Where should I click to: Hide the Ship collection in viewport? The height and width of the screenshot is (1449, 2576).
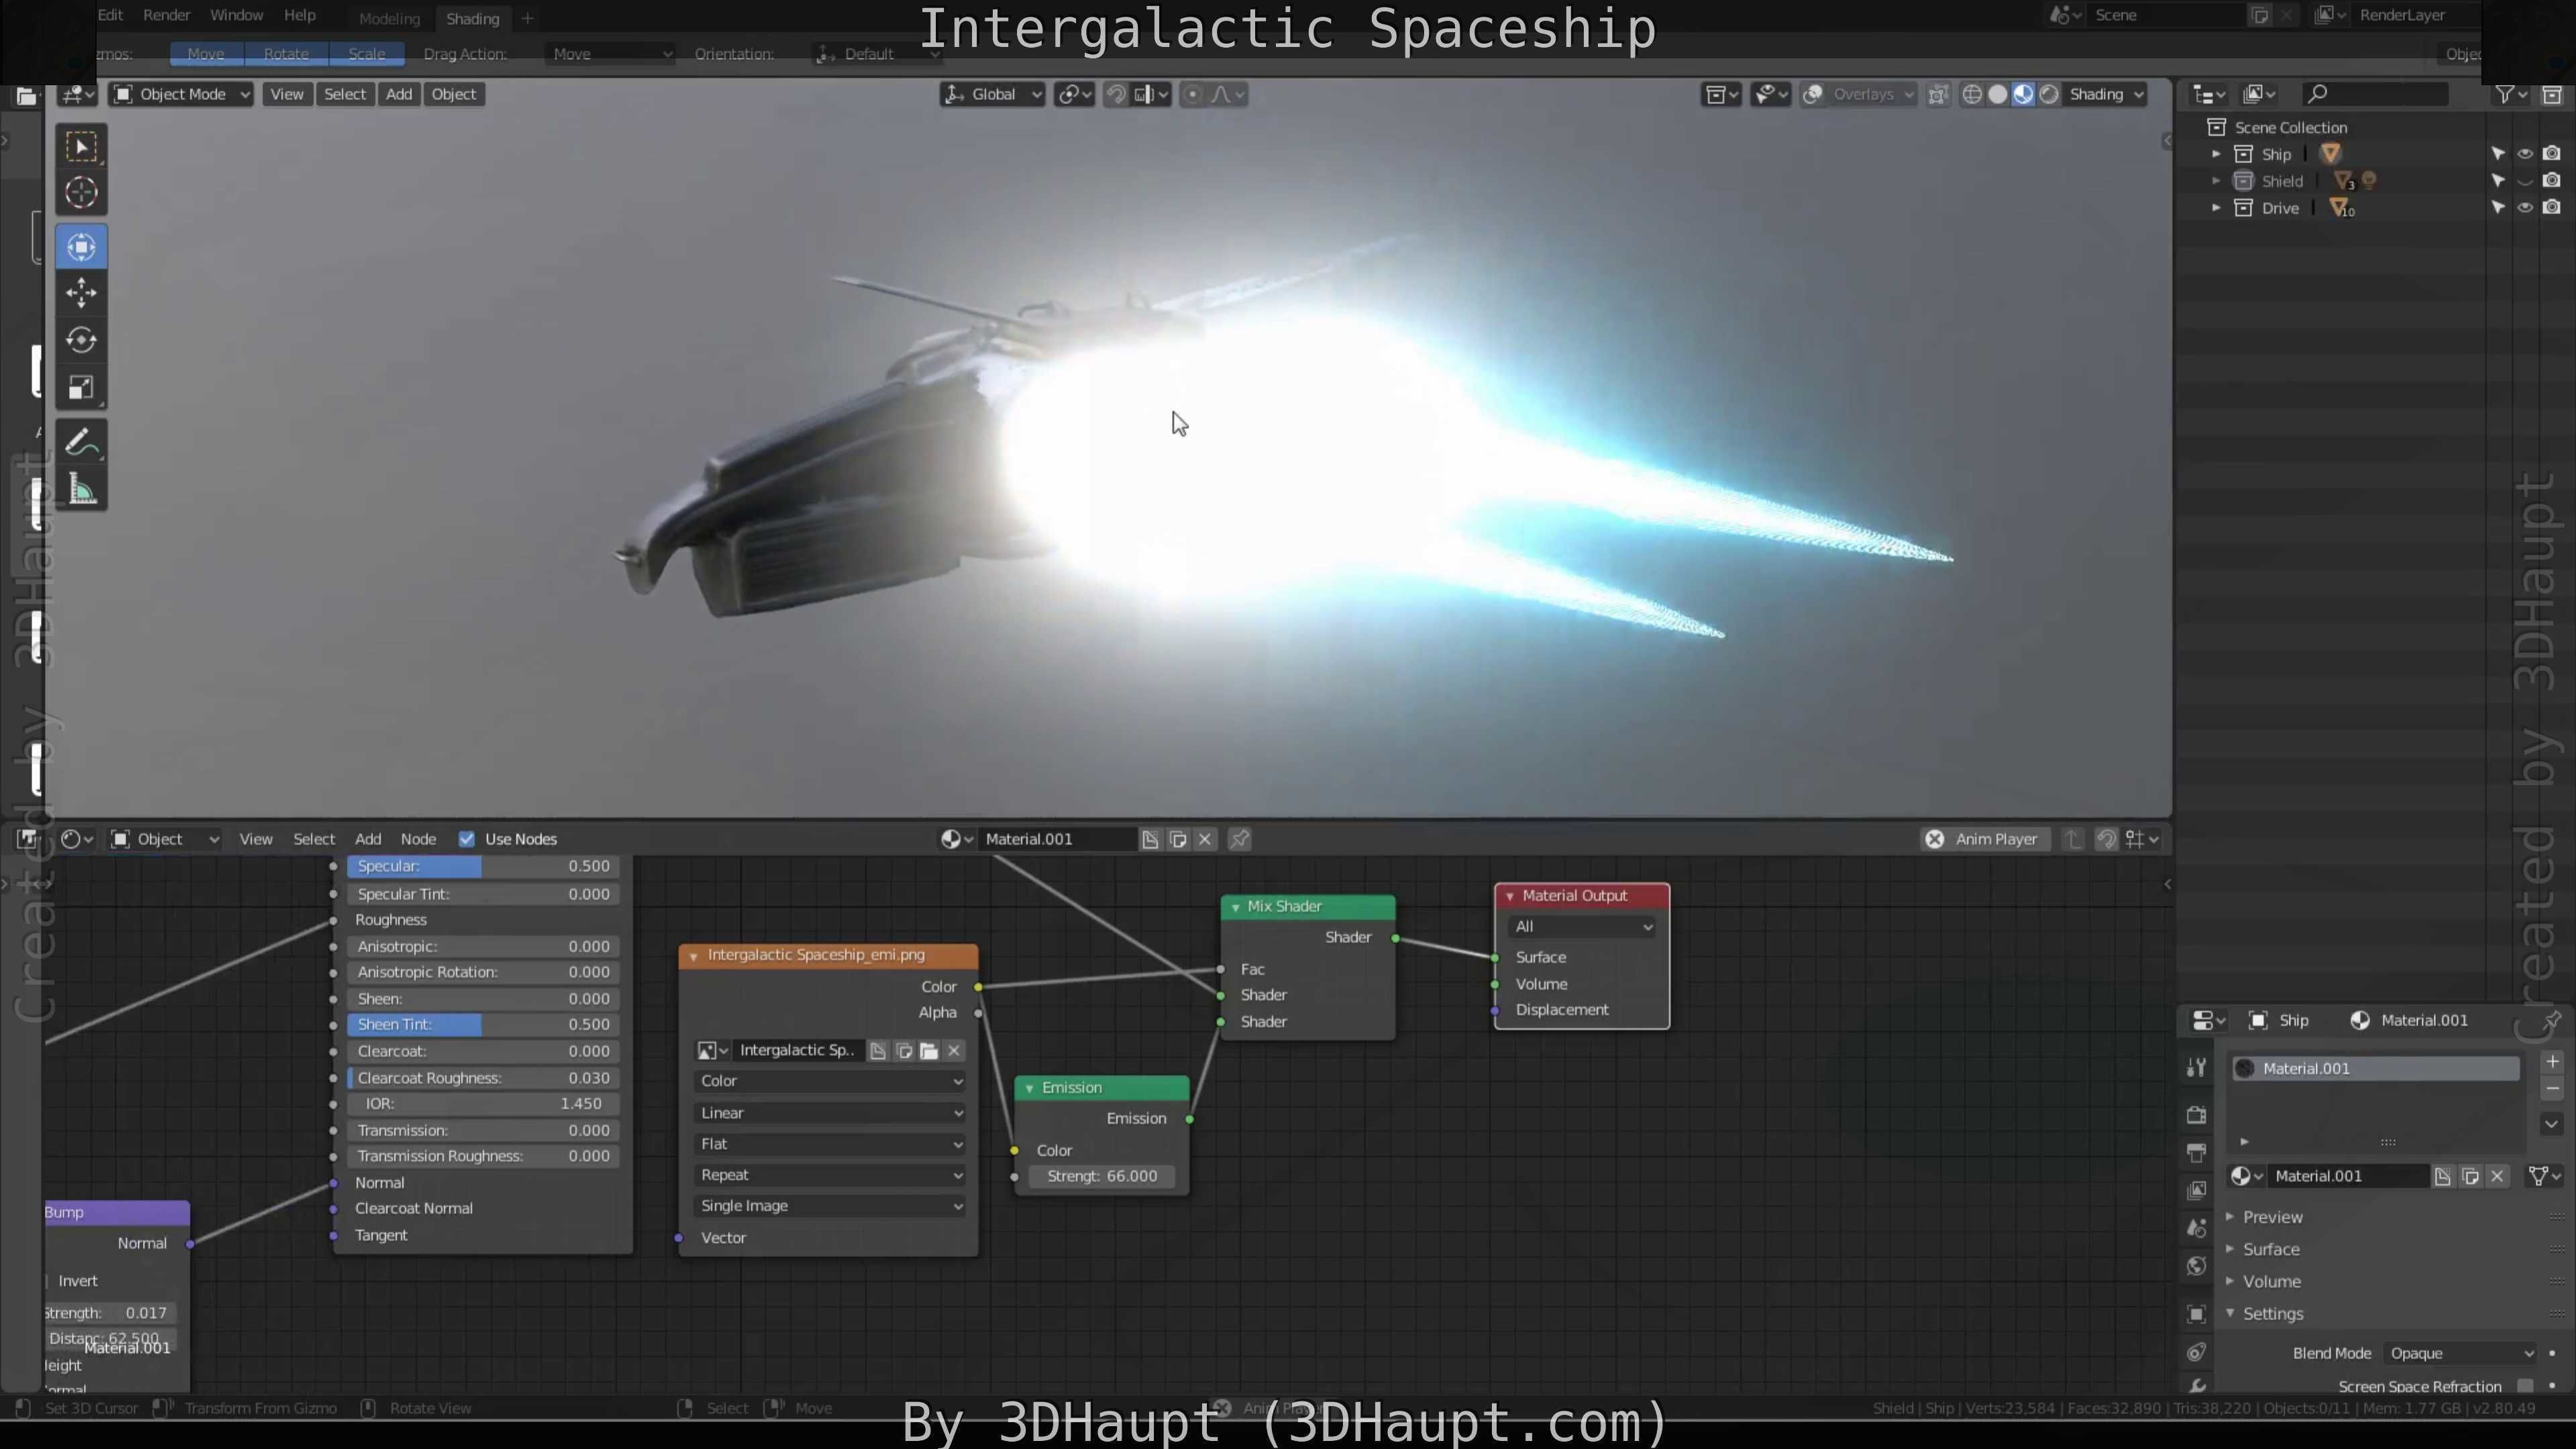coord(2524,154)
